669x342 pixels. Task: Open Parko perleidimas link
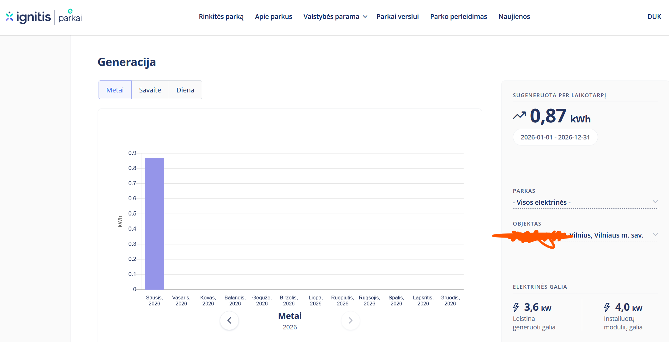[458, 17]
